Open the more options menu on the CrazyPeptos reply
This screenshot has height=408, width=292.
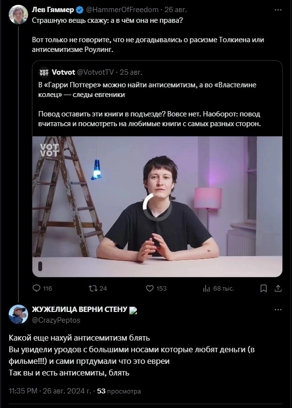[278, 310]
